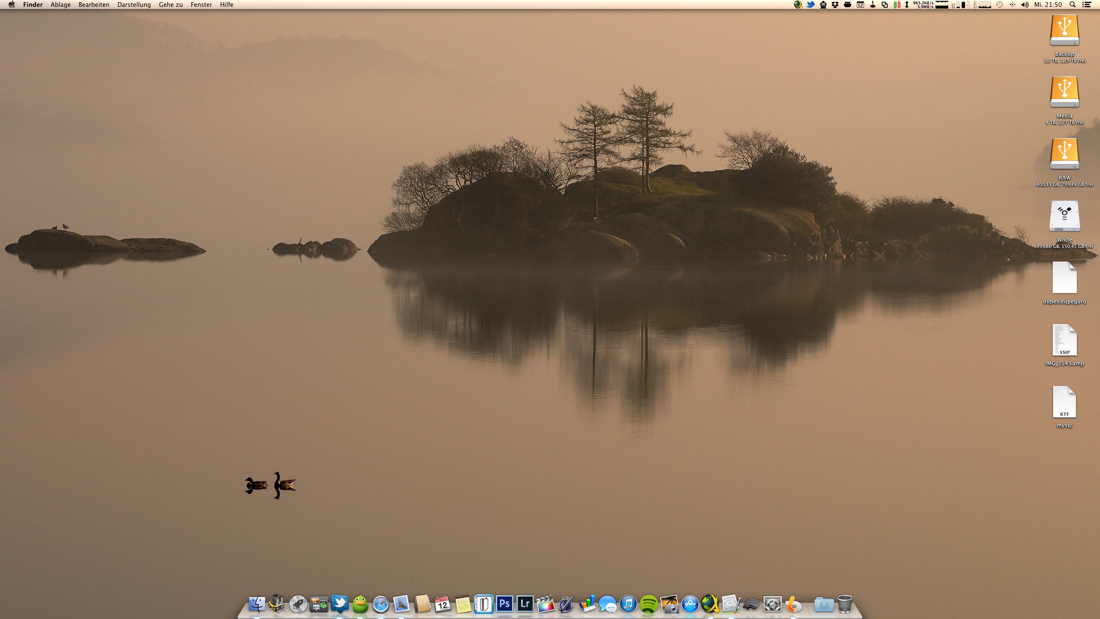Open Notification Center list icon
1100x619 pixels.
click(x=1087, y=5)
